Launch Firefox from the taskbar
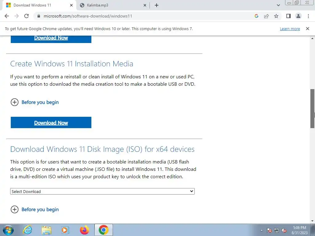Viewport: 315px width, 236px height. [84, 230]
